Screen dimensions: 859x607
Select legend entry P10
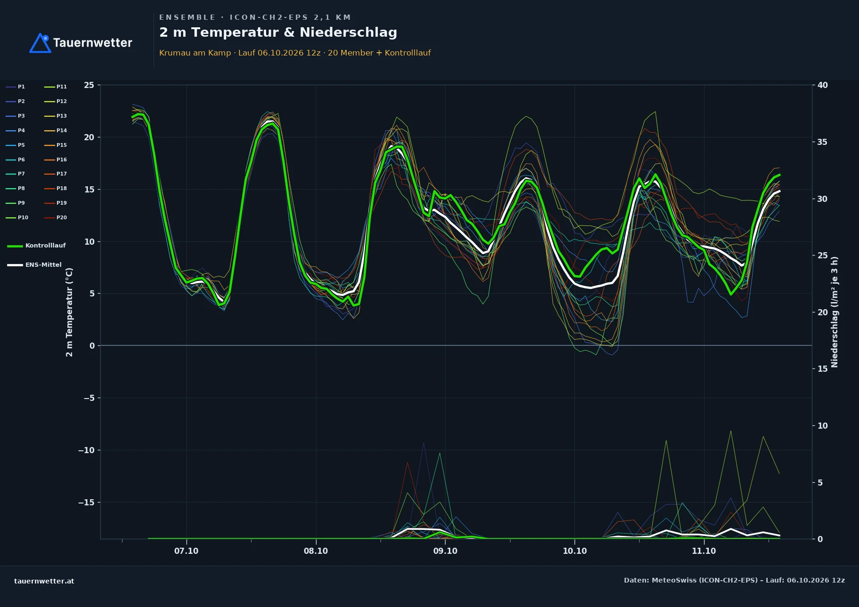pos(17,217)
